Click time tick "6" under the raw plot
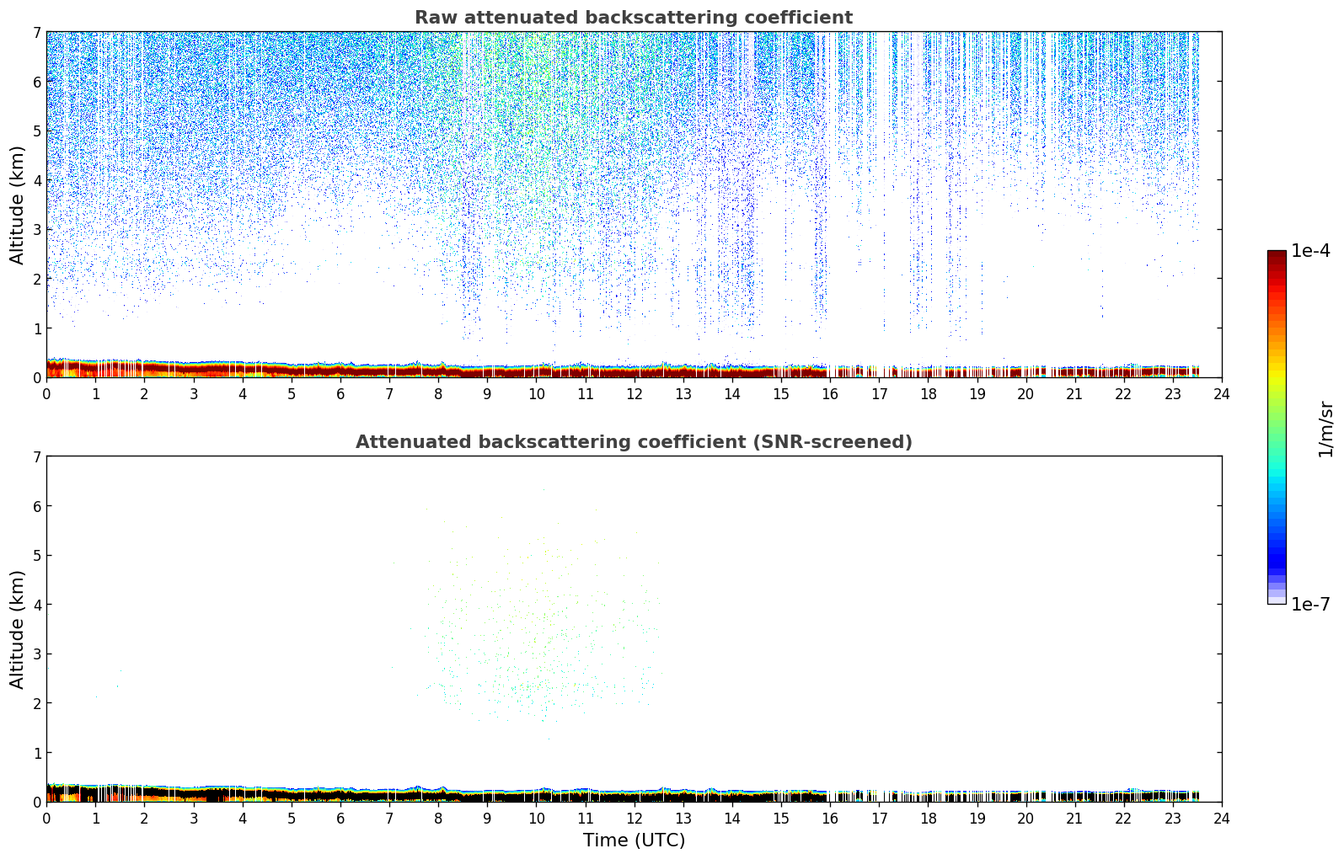Image resolution: width=1344 pixels, height=859 pixels. (x=340, y=394)
